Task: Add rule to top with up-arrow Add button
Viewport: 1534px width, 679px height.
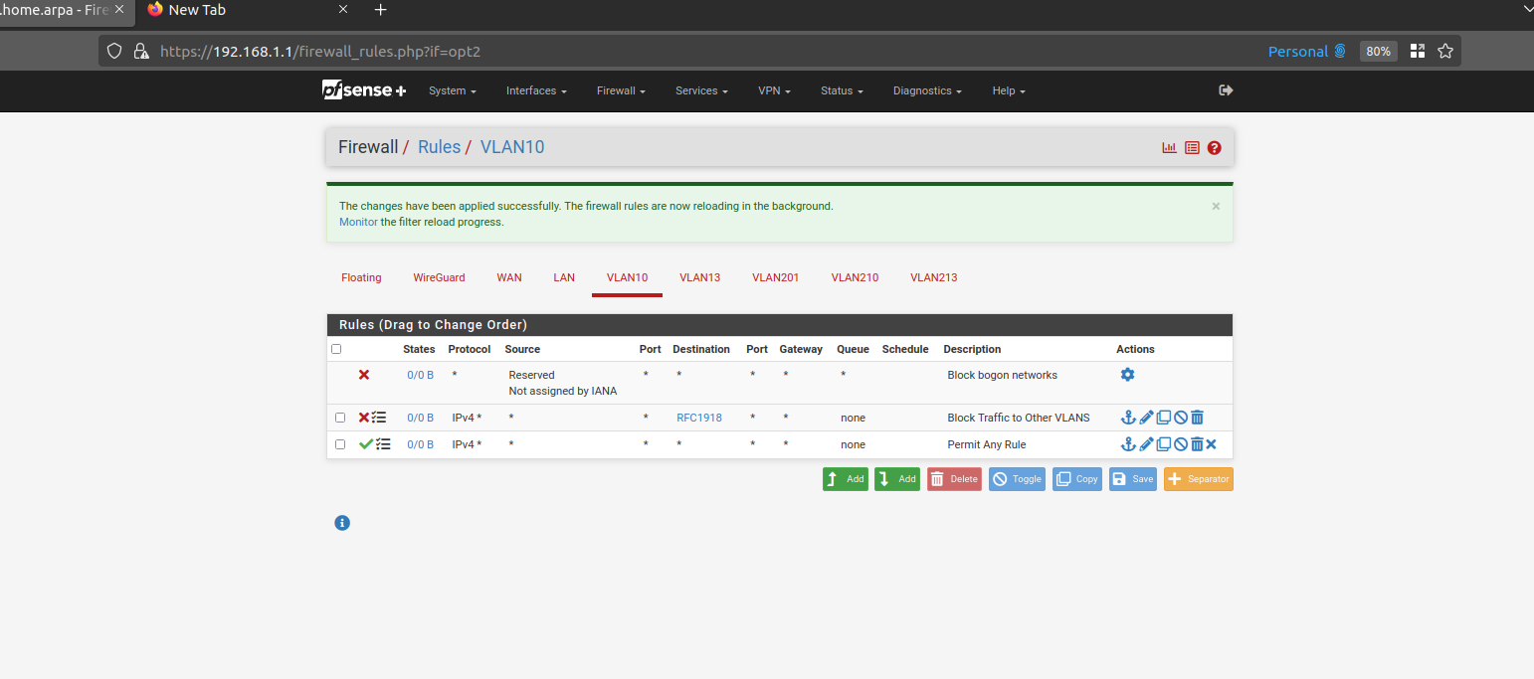Action: [x=846, y=479]
